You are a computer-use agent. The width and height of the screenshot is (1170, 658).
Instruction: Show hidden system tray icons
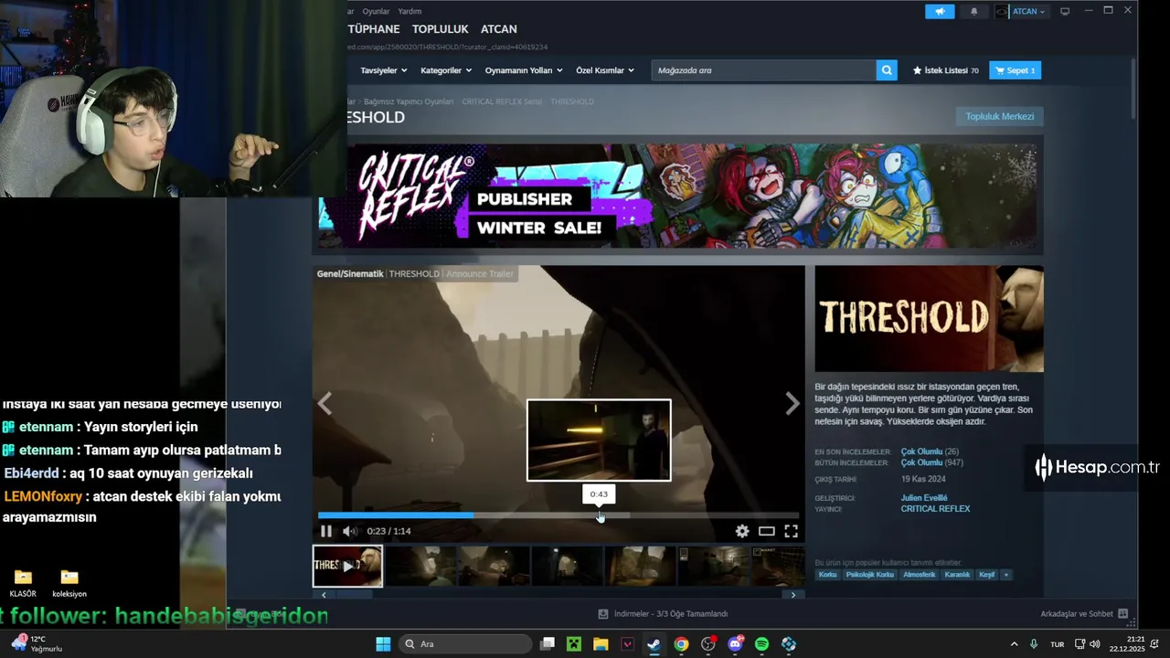(1014, 644)
